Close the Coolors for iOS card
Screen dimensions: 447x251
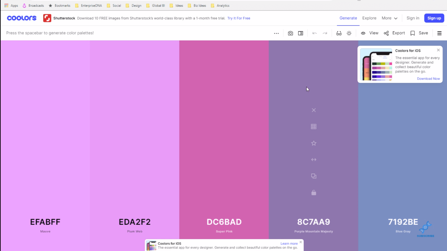click(x=438, y=50)
